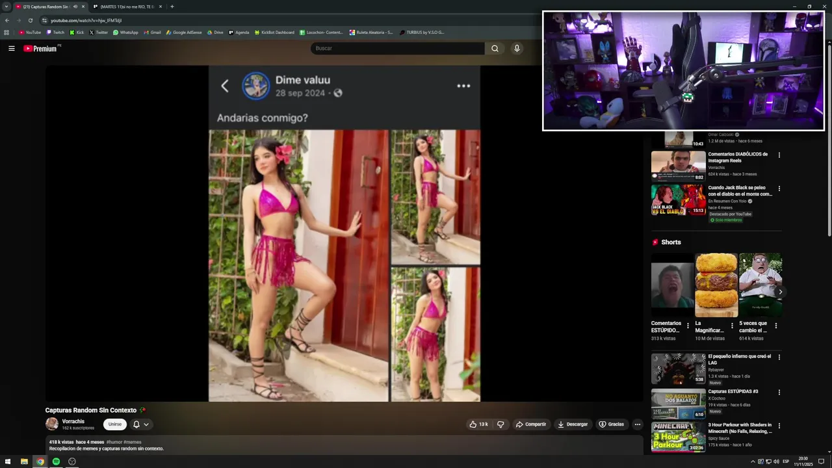Click the #memes hashtag link
The height and width of the screenshot is (468, 832).
point(133,442)
